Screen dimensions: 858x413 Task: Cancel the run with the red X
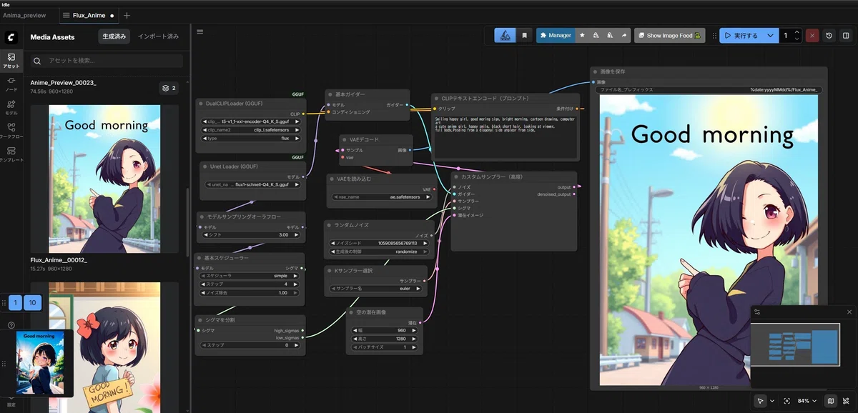812,35
